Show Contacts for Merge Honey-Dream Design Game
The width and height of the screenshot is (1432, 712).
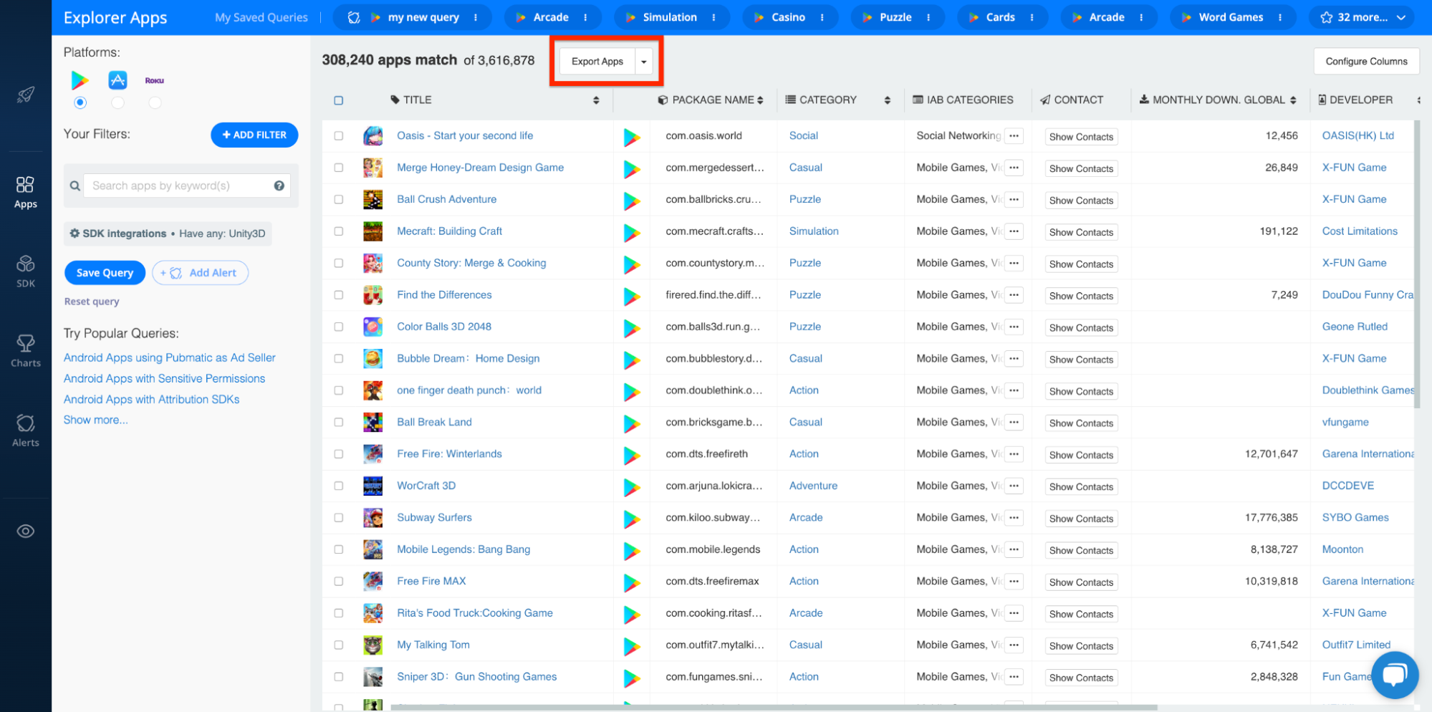(x=1081, y=168)
